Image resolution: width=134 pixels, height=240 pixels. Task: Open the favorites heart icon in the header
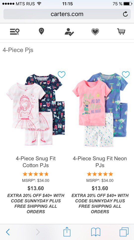95,32
